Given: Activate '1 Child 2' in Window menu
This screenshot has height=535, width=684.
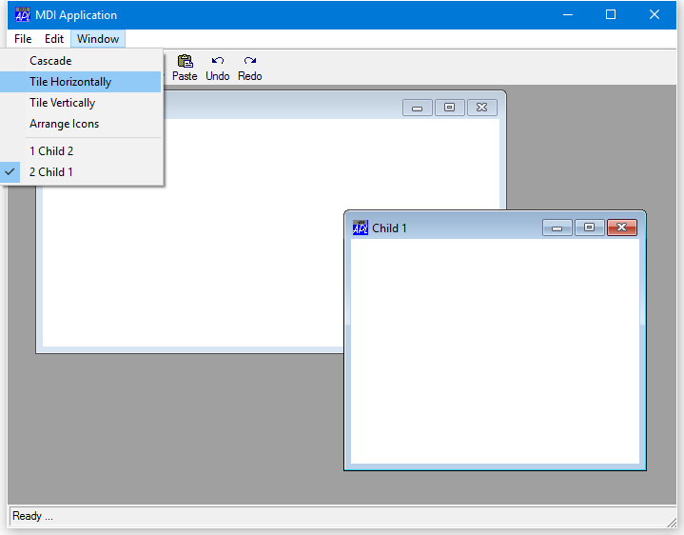Looking at the screenshot, I should pyautogui.click(x=51, y=151).
